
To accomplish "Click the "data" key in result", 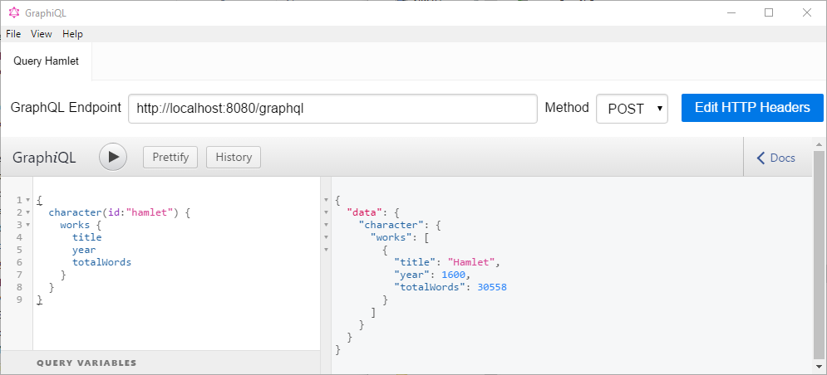I will pyautogui.click(x=364, y=212).
